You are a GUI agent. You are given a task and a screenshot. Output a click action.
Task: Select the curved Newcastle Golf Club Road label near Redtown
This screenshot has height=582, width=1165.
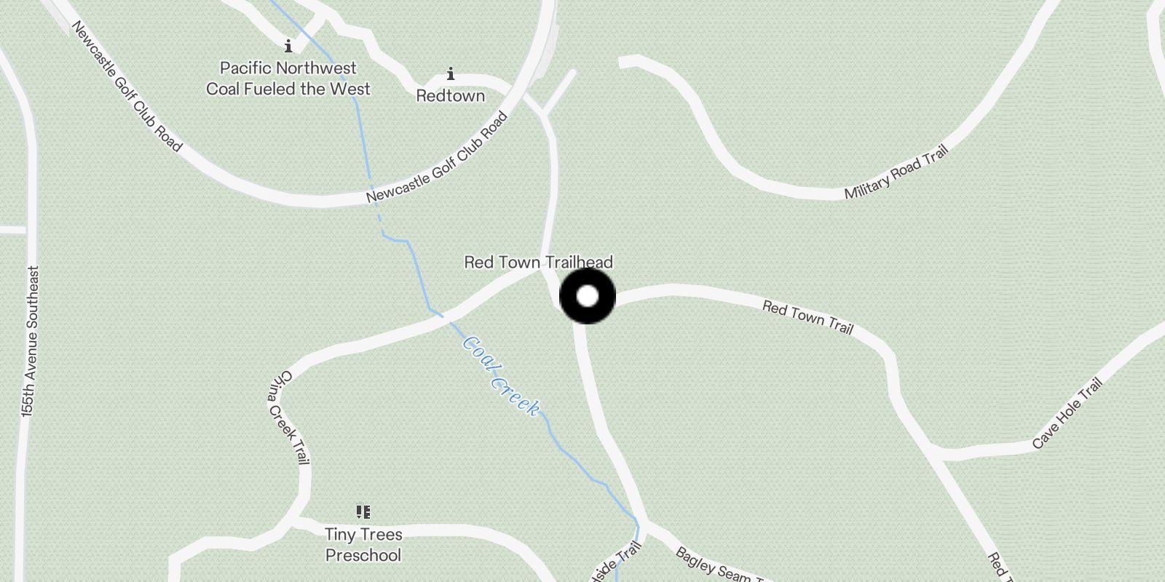[437, 157]
